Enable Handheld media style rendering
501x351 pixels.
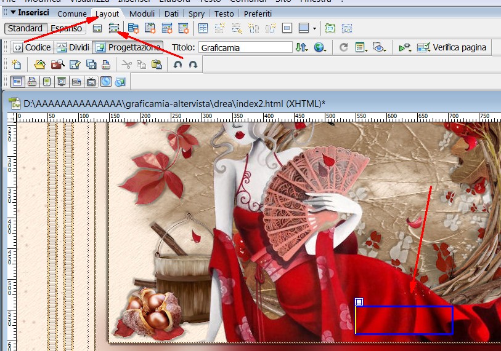tap(47, 82)
